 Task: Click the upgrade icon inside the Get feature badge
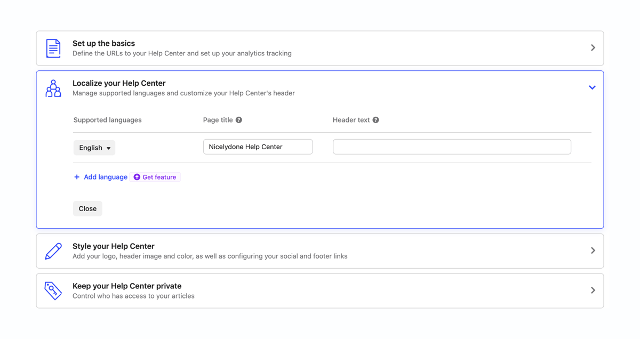[137, 176]
